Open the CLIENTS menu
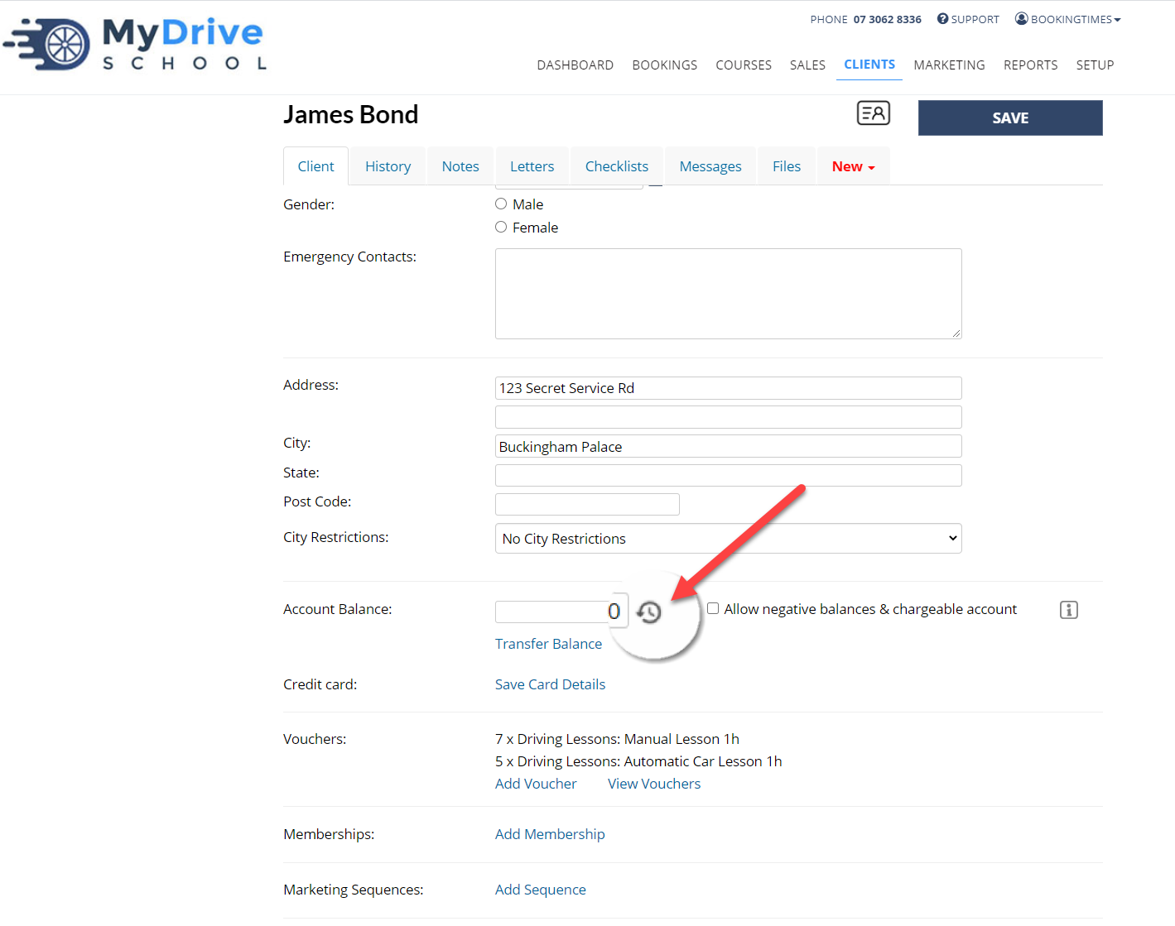This screenshot has width=1175, height=926. point(869,64)
